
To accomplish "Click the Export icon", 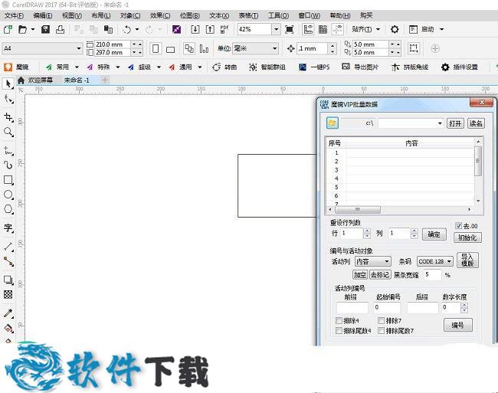I will [210, 30].
